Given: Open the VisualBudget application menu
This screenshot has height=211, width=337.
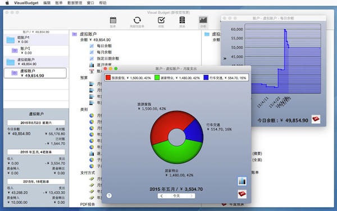Looking at the screenshot, I should pyautogui.click(x=26, y=3).
